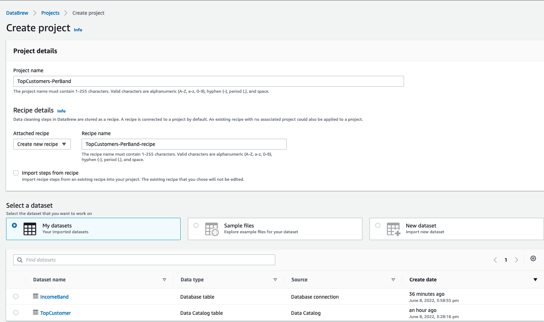
Task: Sort by Create date arrow
Action: pos(535,280)
